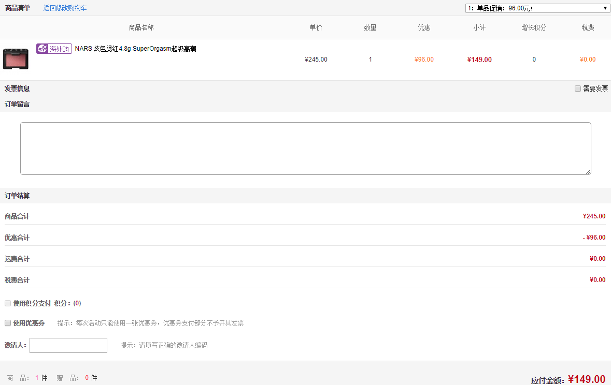Click the 税费合计 label
Image resolution: width=611 pixels, height=385 pixels.
(x=17, y=280)
